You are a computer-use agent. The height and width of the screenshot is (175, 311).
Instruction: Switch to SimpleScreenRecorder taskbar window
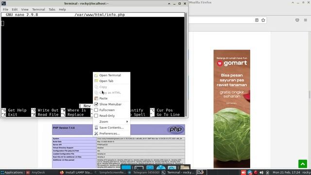click(x=110, y=173)
